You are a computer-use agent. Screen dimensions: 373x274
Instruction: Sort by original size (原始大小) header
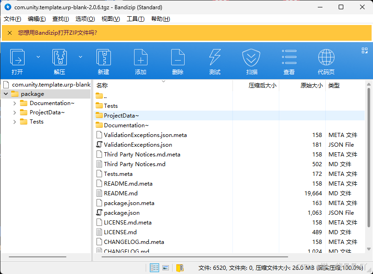[x=311, y=86]
